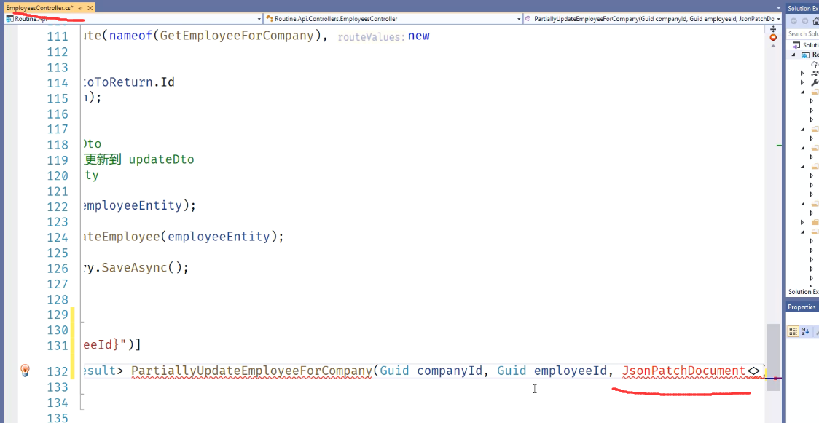Select the Properties wrench icon in tree
819x423 pixels.
tap(815, 83)
